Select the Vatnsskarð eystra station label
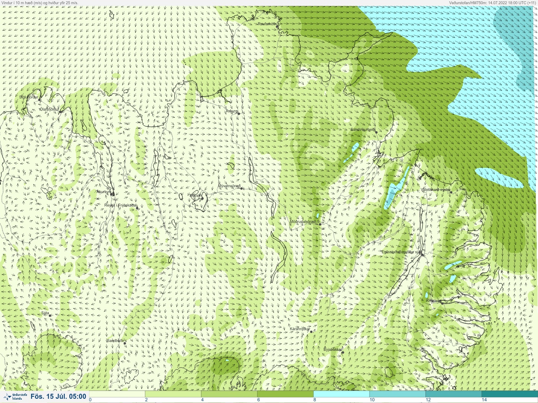 (436, 190)
